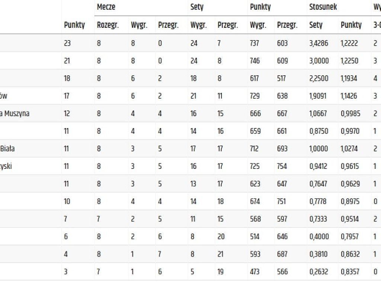Select the 746 points won cell
381x285 pixels.
click(x=254, y=60)
